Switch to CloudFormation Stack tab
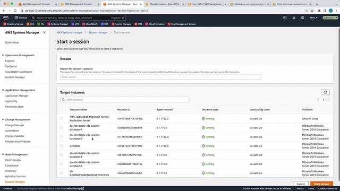 pyautogui.click(x=165, y=4)
